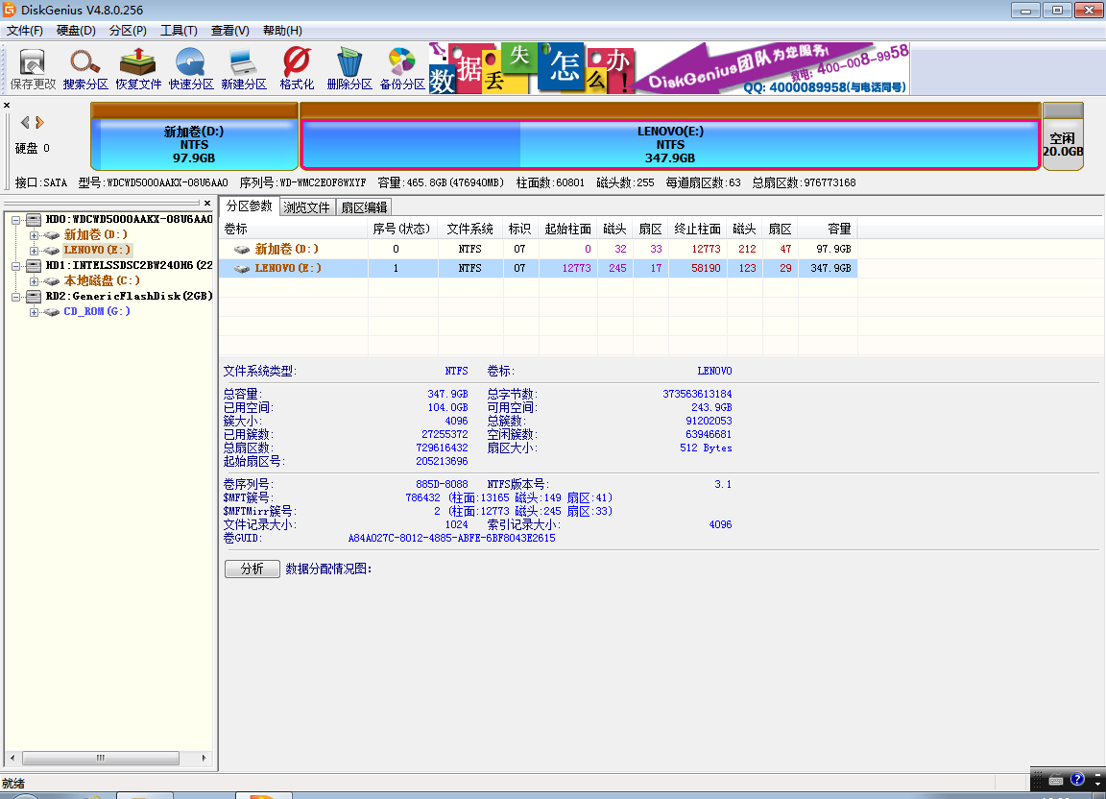Go to the next disk with right arrow
This screenshot has width=1106, height=799.
[39, 122]
